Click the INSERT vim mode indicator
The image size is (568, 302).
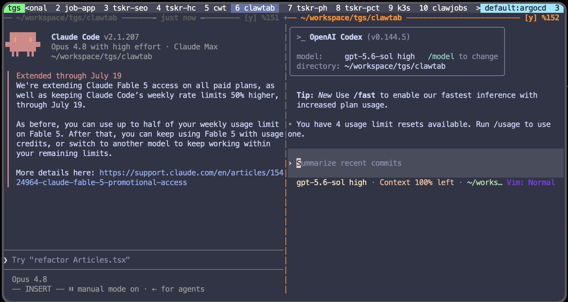point(38,289)
